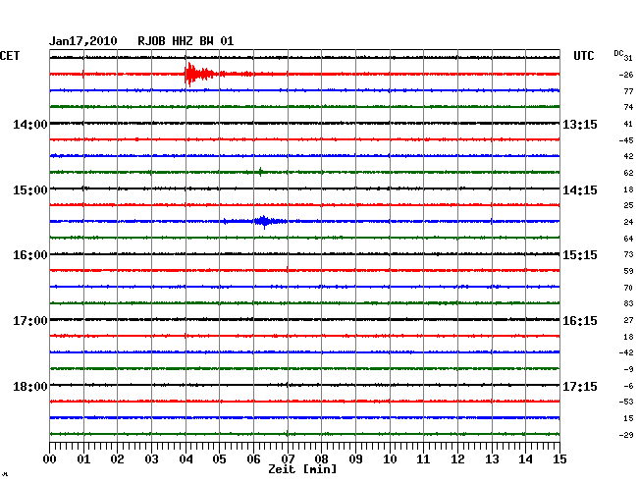638x485 pixels.
Task: Select DC value 70
Action: click(628, 288)
